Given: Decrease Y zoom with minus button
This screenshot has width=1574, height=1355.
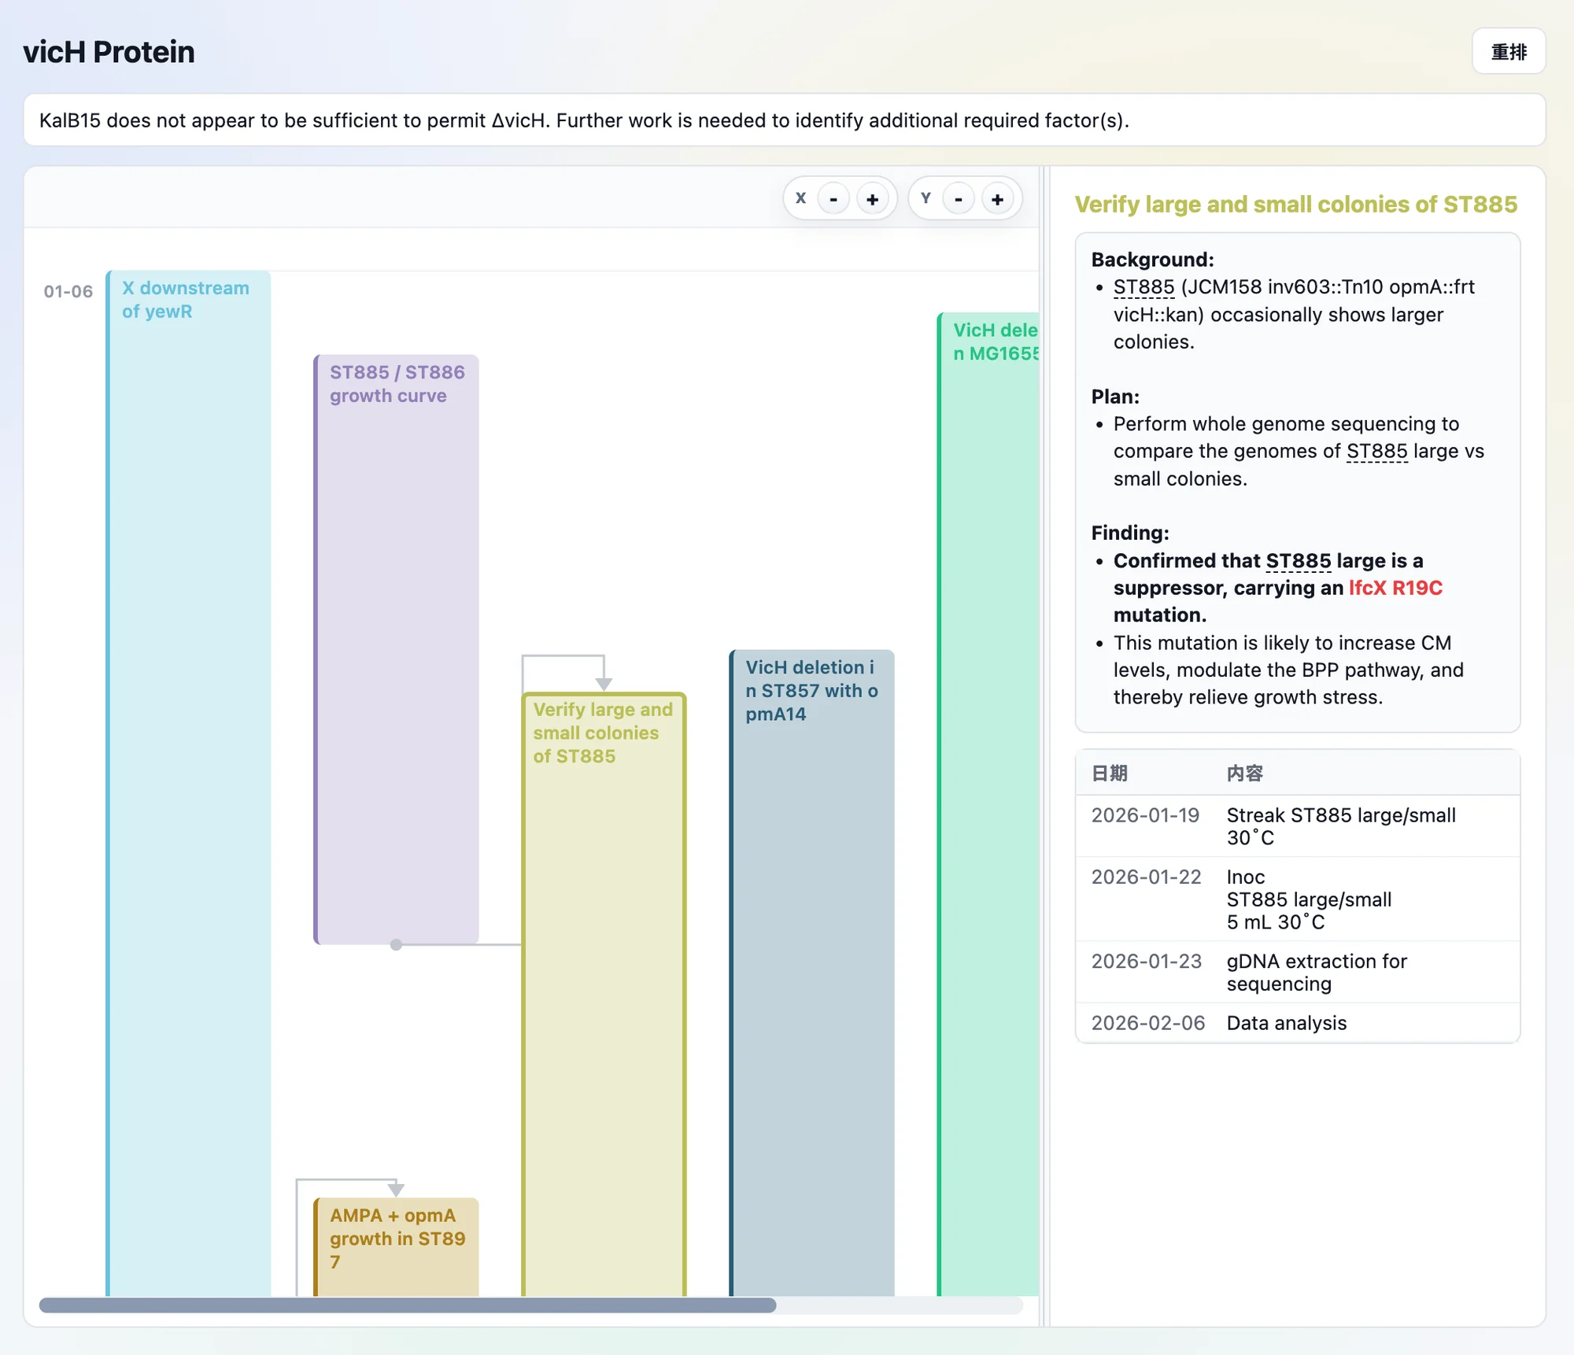Looking at the screenshot, I should (958, 199).
